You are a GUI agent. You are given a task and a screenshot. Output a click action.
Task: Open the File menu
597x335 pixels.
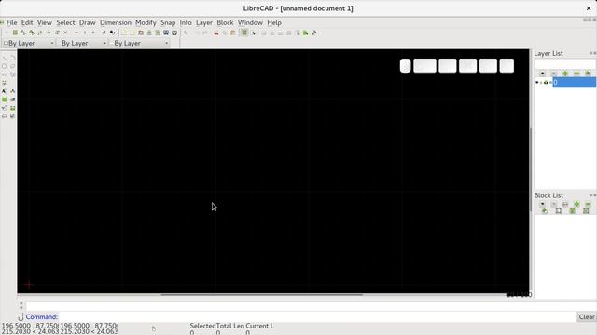point(11,22)
